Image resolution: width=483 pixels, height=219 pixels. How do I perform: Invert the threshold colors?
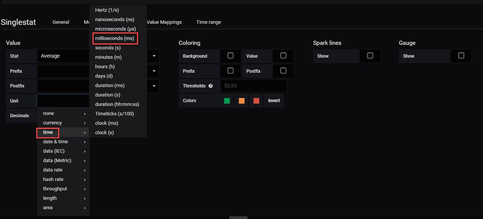coord(274,101)
